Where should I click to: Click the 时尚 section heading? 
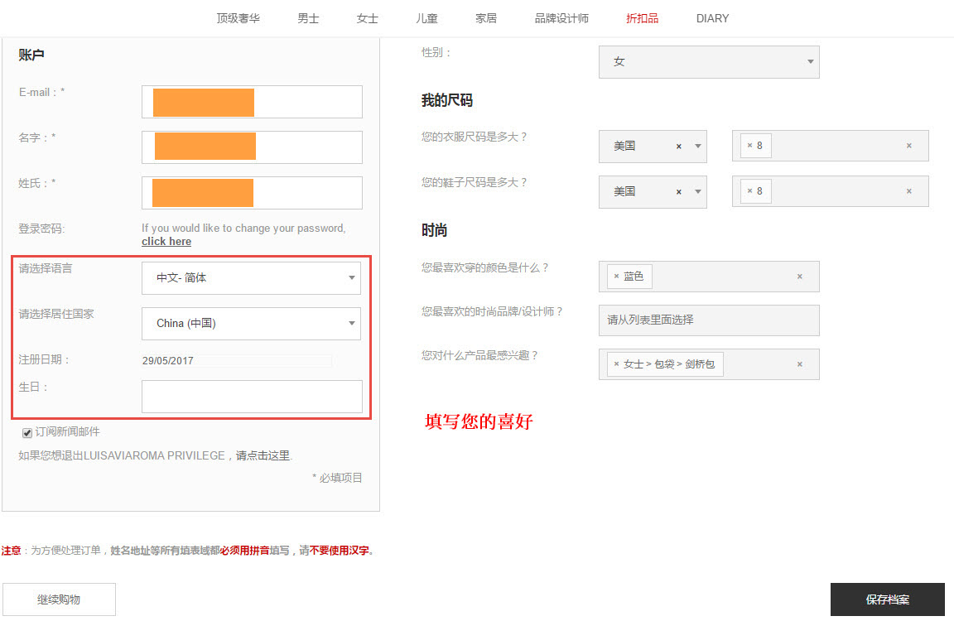(434, 230)
